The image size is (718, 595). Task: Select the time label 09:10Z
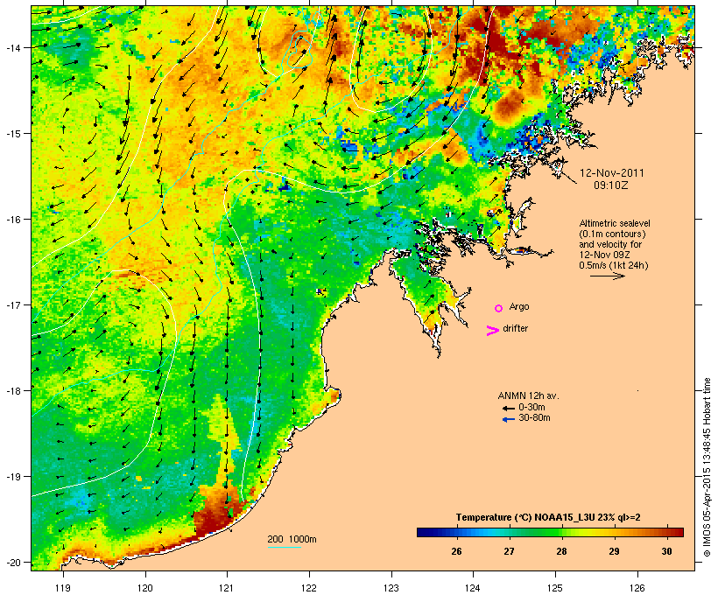611,185
